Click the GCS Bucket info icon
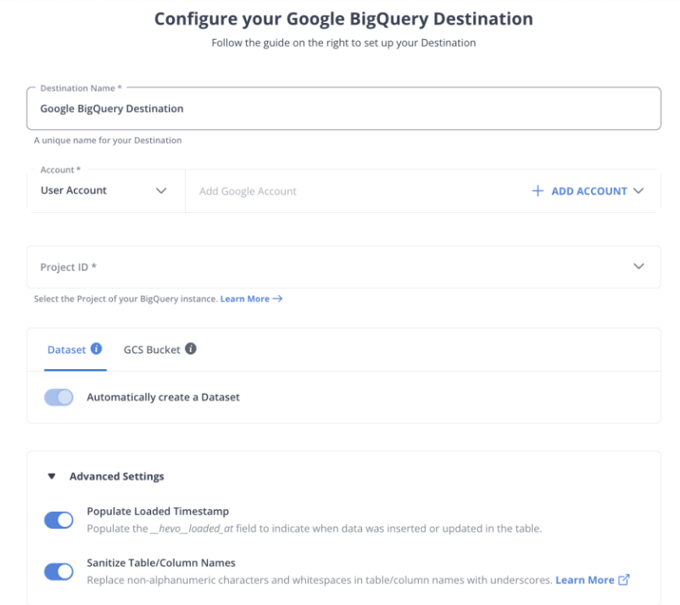 pos(191,349)
